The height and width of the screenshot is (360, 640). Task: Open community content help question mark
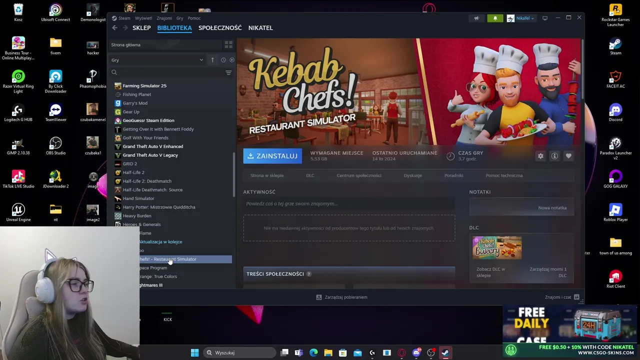pyautogui.click(x=308, y=274)
